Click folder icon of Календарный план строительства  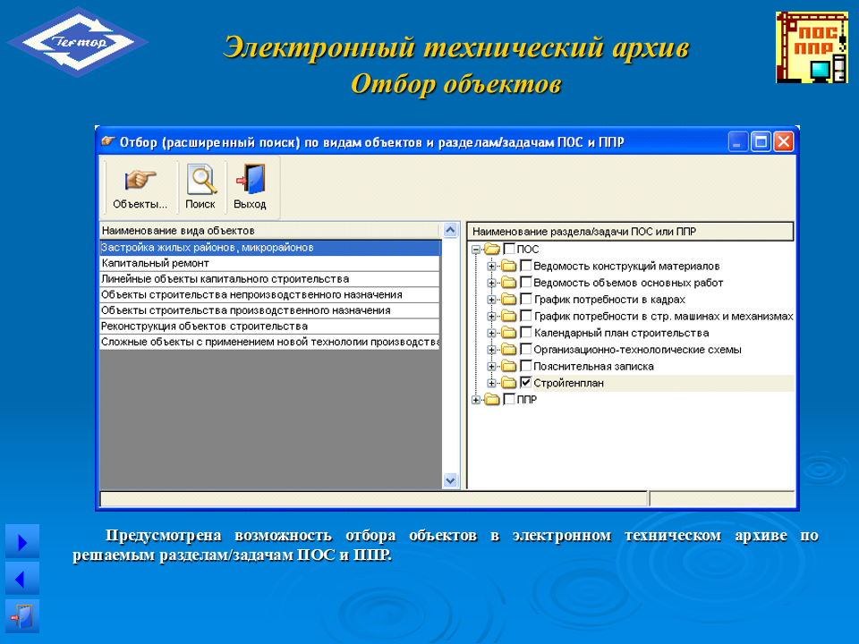pos(509,333)
